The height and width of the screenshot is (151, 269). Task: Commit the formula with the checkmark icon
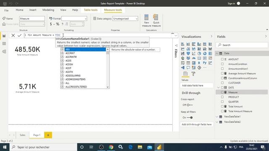[20, 35]
